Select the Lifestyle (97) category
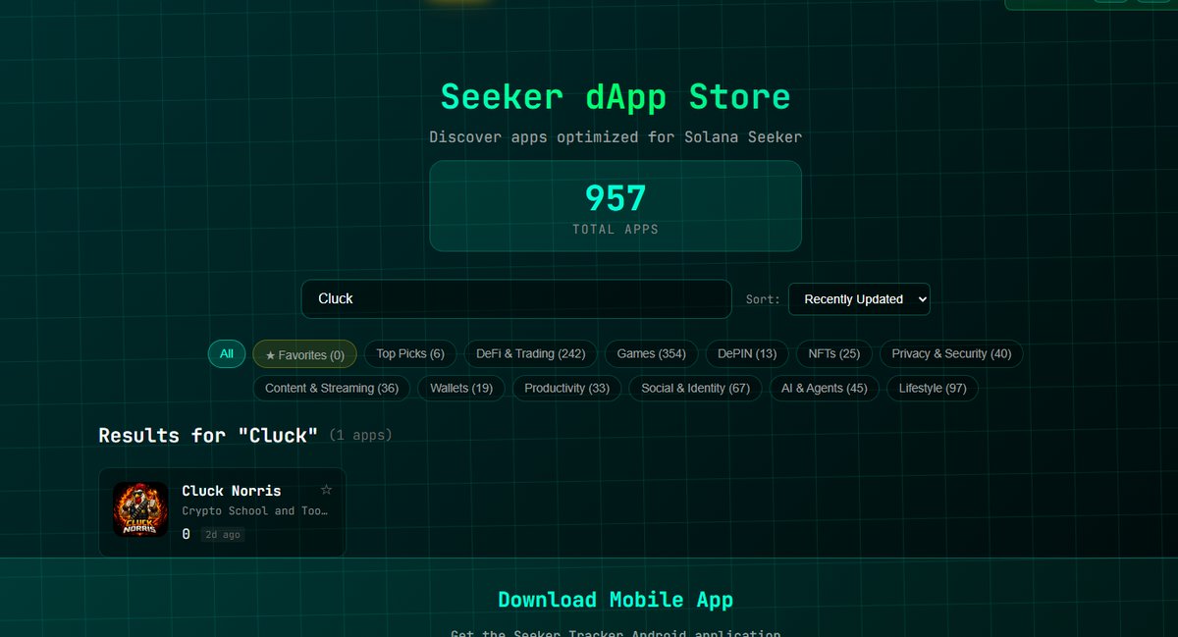This screenshot has height=637, width=1178. [x=933, y=388]
